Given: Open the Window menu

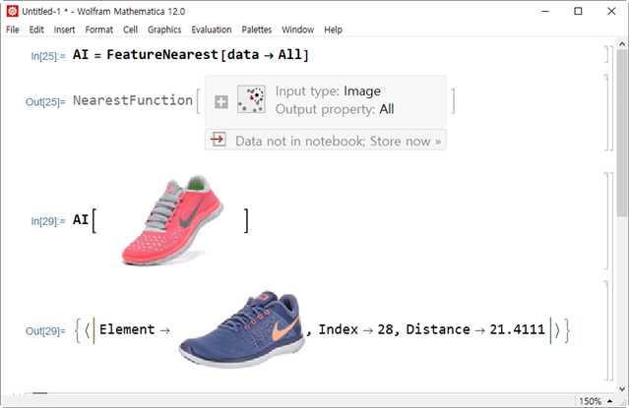Looking at the screenshot, I should pyautogui.click(x=297, y=29).
